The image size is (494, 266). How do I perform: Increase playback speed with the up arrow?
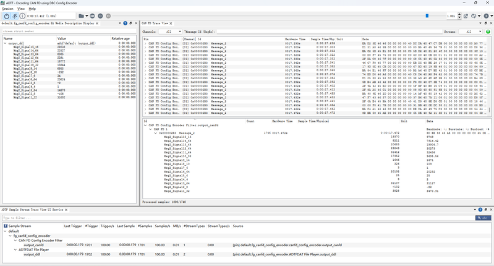[459, 14]
